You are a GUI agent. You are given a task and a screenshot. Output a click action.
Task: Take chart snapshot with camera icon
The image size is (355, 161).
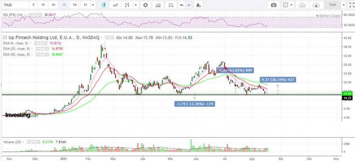pos(274,5)
